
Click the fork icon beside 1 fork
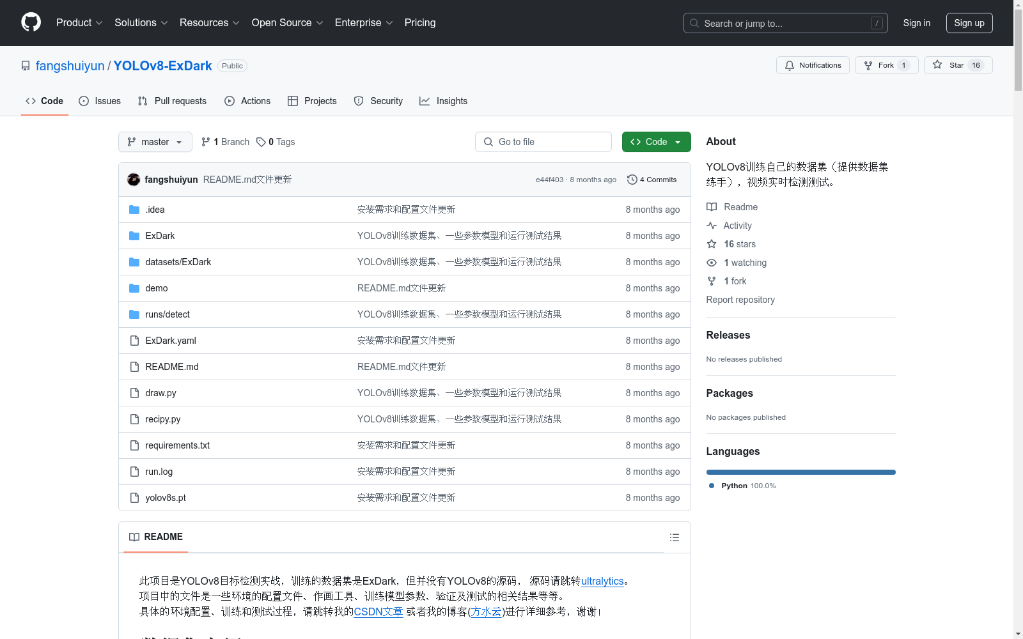pyautogui.click(x=712, y=281)
